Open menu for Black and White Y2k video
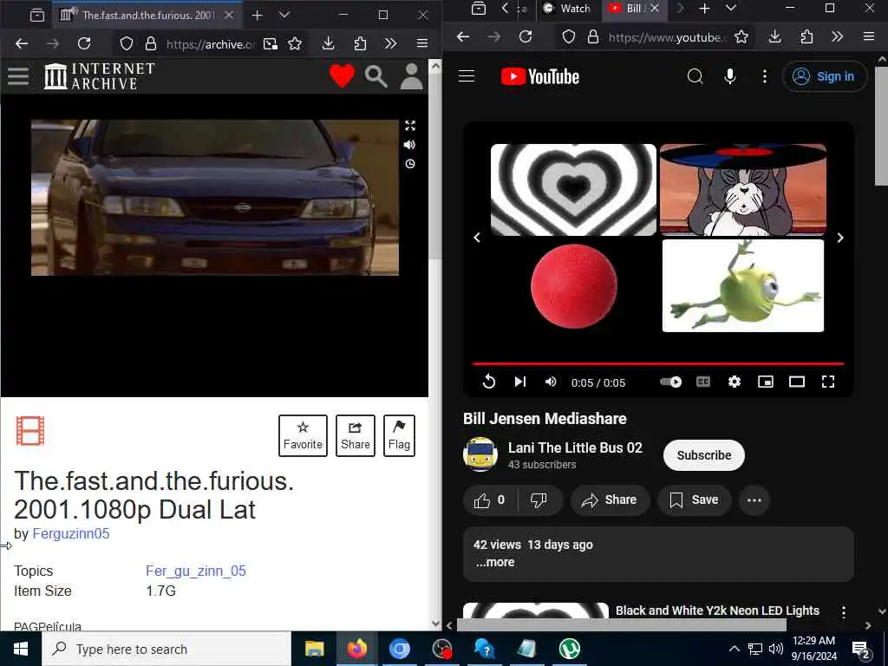The image size is (888, 666). coord(843,612)
